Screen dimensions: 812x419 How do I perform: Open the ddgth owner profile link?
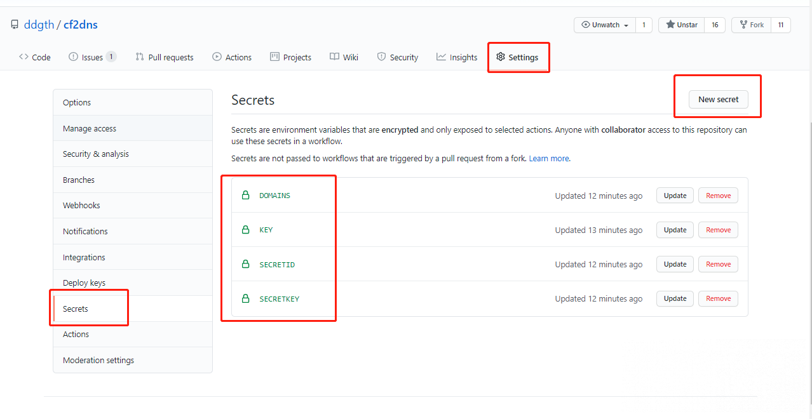pyautogui.click(x=39, y=25)
